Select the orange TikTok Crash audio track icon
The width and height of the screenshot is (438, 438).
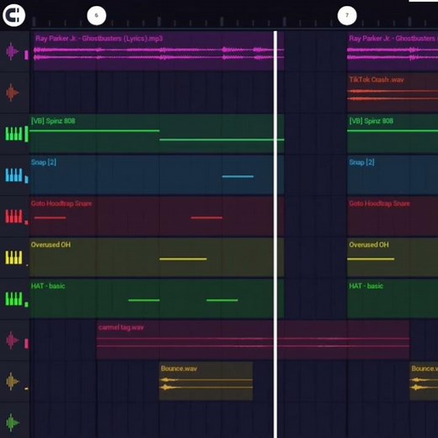(x=13, y=93)
